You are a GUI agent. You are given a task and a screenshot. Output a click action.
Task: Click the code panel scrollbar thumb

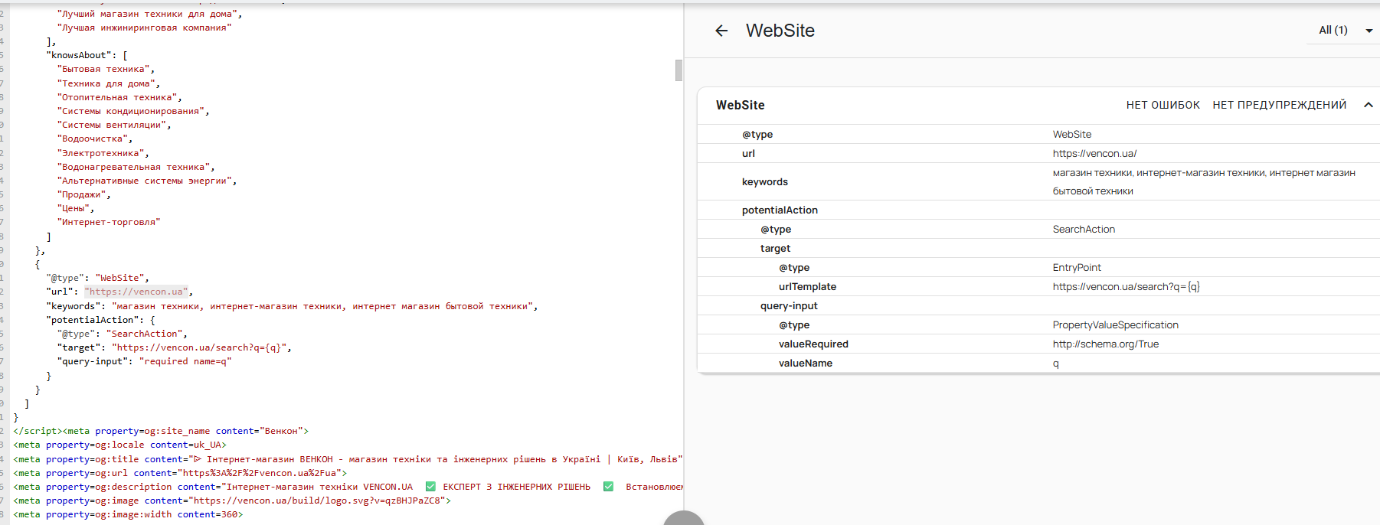pyautogui.click(x=679, y=70)
